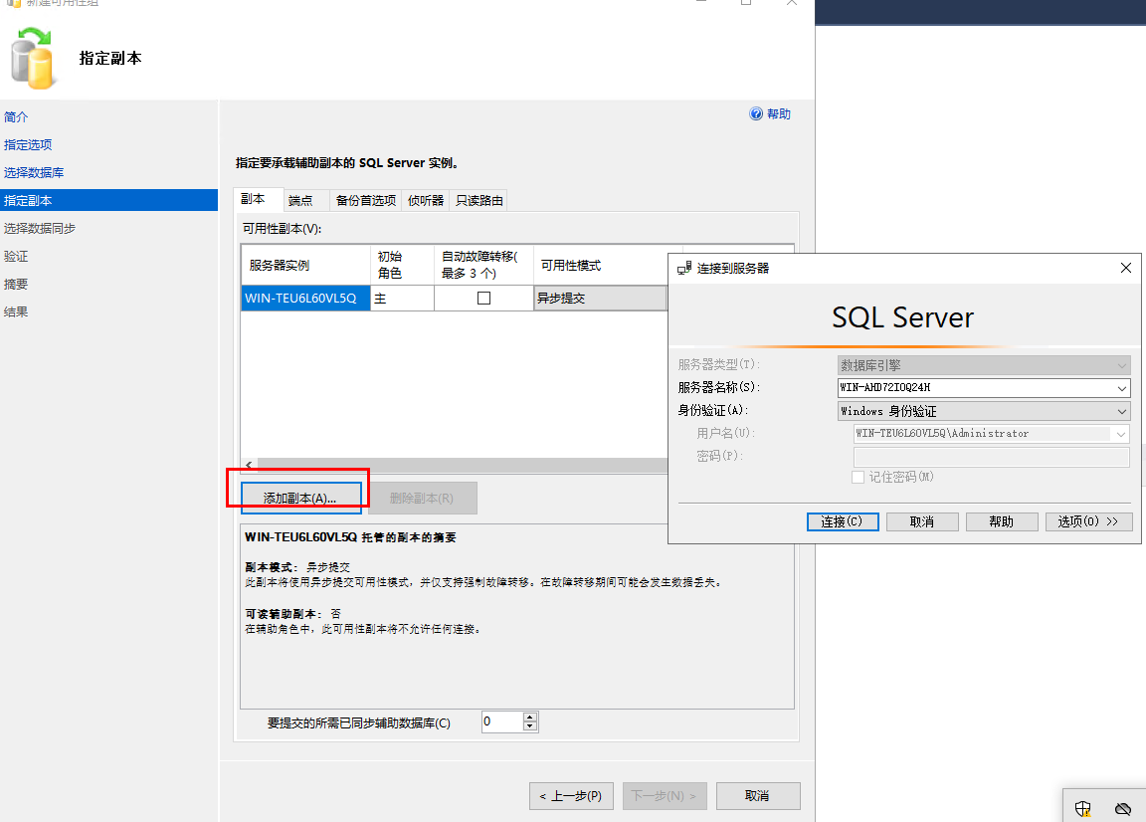Select the 结果 wizard step

pos(16,311)
